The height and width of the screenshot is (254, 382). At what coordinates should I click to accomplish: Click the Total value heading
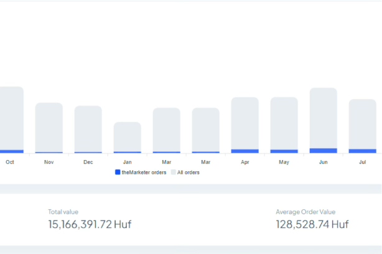click(63, 212)
